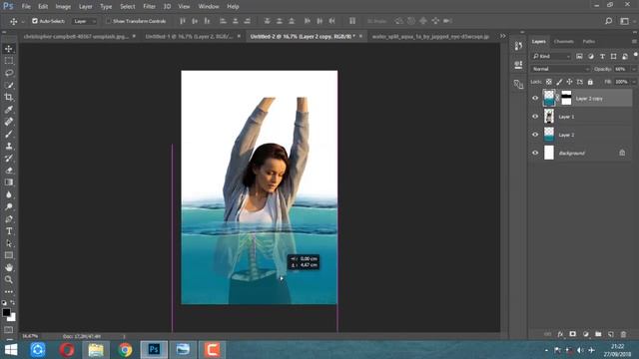
Task: Click the background color swatch
Action: 13,318
